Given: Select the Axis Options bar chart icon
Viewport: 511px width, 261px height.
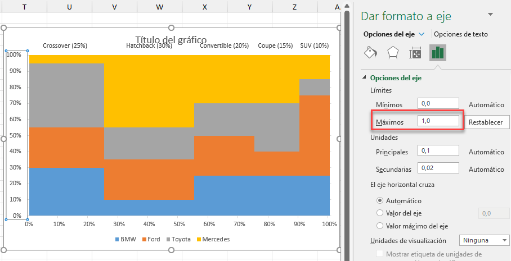Looking at the screenshot, I should point(438,53).
